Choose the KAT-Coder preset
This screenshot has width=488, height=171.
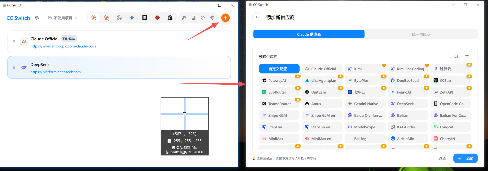[408, 127]
